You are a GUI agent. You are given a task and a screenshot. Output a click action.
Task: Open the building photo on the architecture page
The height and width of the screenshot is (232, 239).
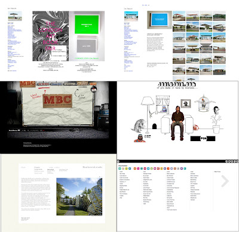point(79,197)
